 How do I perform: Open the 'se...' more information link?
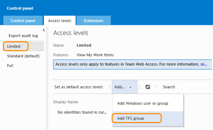tap(204, 64)
